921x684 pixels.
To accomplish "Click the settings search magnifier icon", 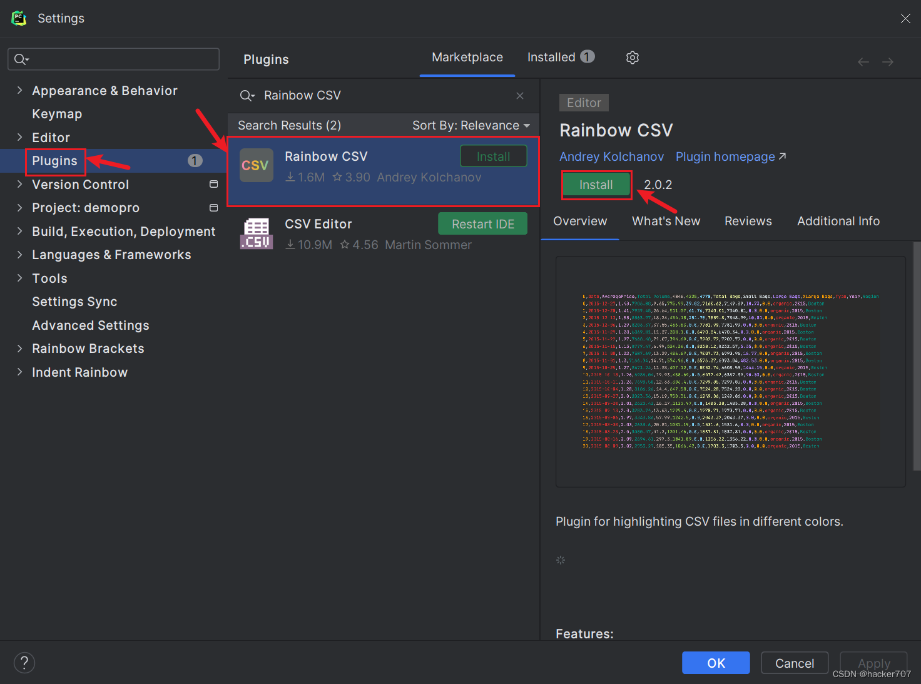I will click(x=21, y=59).
